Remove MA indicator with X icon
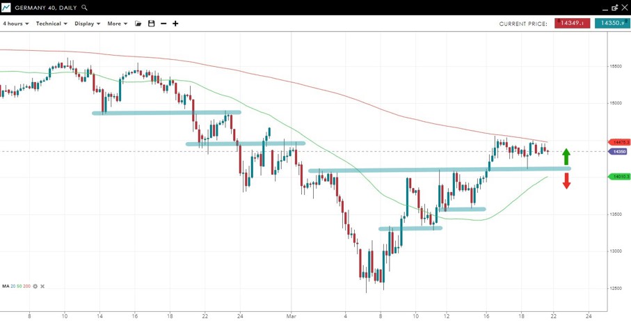The height and width of the screenshot is (321, 631). click(42, 286)
